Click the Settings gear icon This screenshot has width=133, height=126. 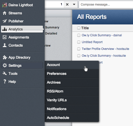pos(5,66)
